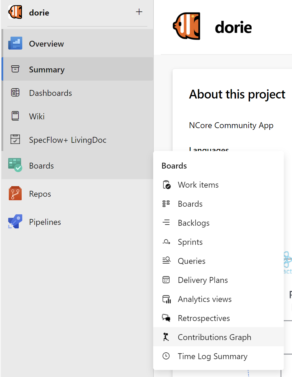
Task: Click the dorie fish logo in sidebar
Action: (15, 12)
